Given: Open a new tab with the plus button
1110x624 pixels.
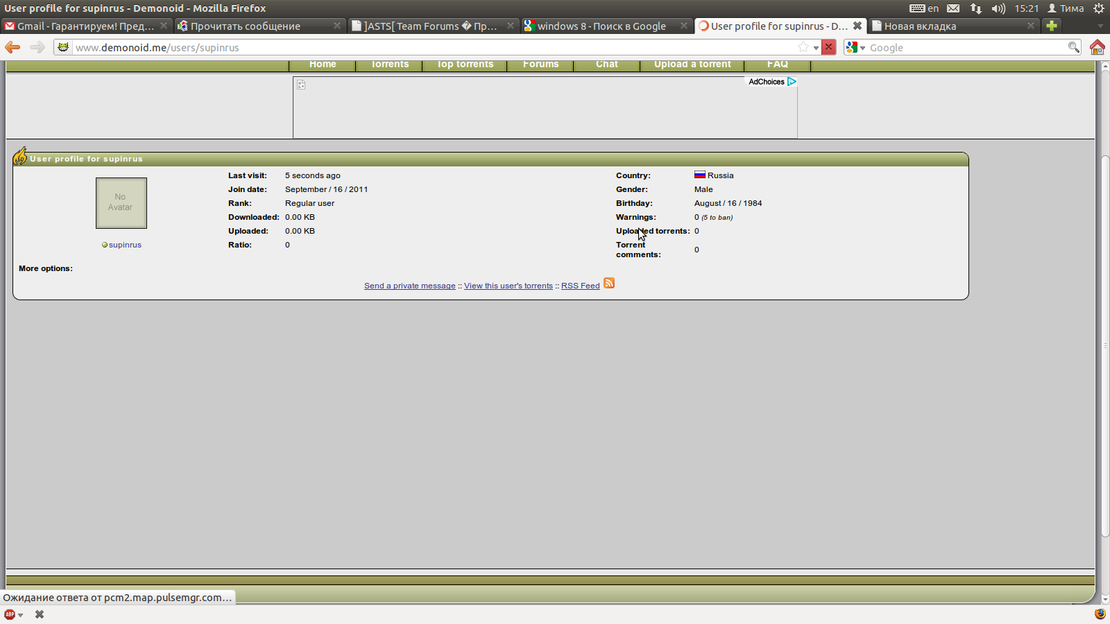Looking at the screenshot, I should tap(1052, 26).
